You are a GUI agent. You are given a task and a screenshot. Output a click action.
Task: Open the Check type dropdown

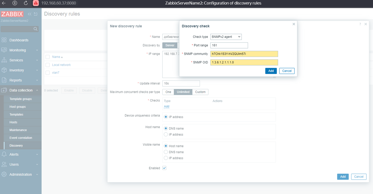(226, 37)
